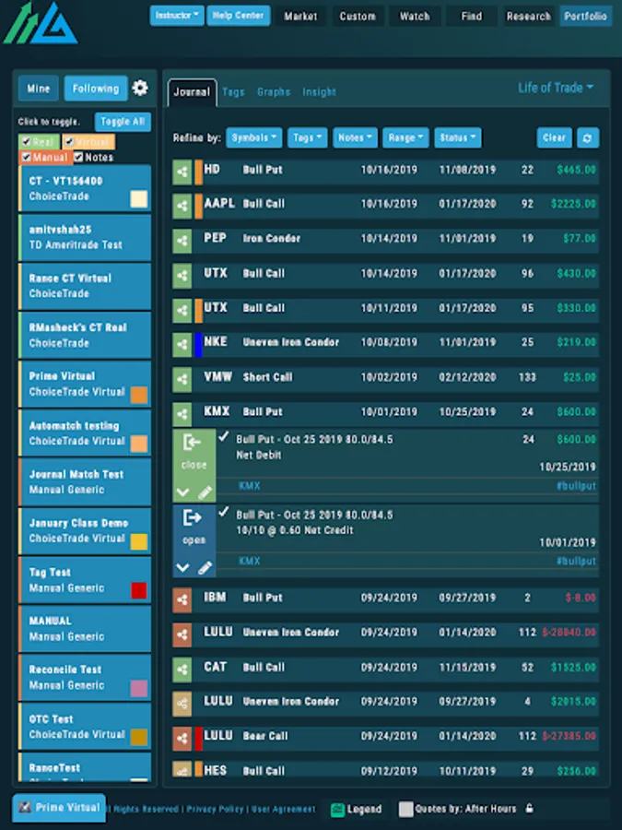
Task: Click the share icon for HD trade
Action: click(182, 172)
